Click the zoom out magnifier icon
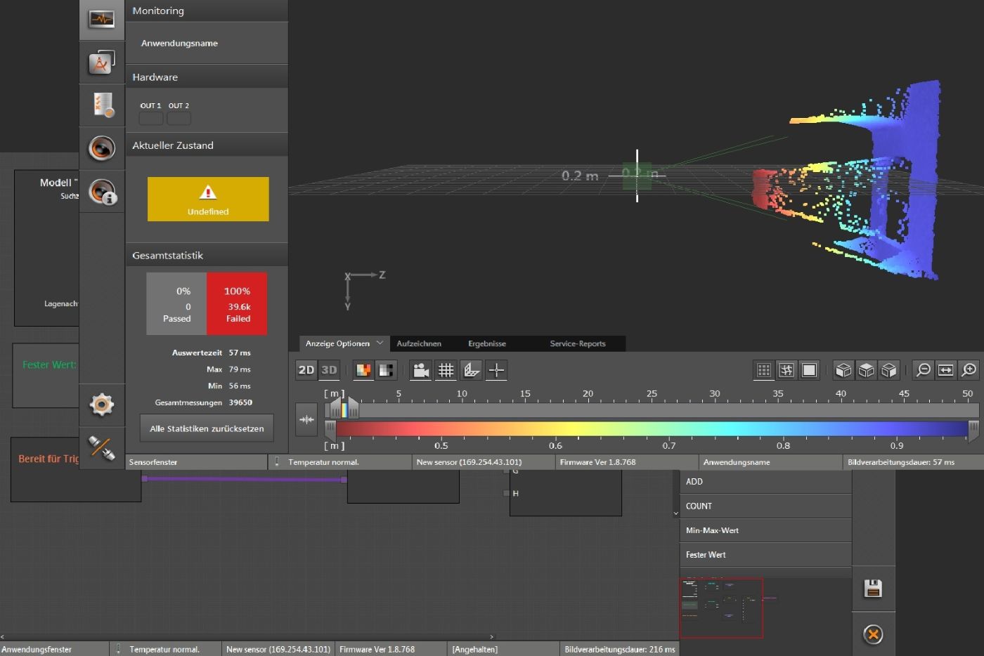The image size is (984, 656). pos(924,370)
